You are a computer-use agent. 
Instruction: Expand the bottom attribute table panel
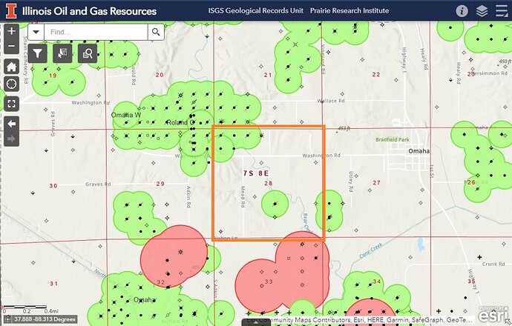(256, 322)
